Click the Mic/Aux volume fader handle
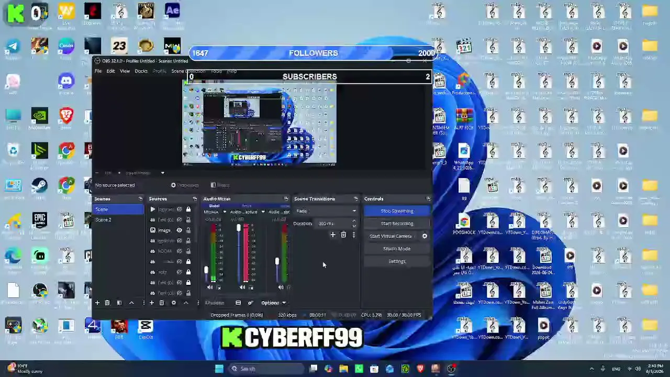This screenshot has height=377, width=670. (206, 270)
